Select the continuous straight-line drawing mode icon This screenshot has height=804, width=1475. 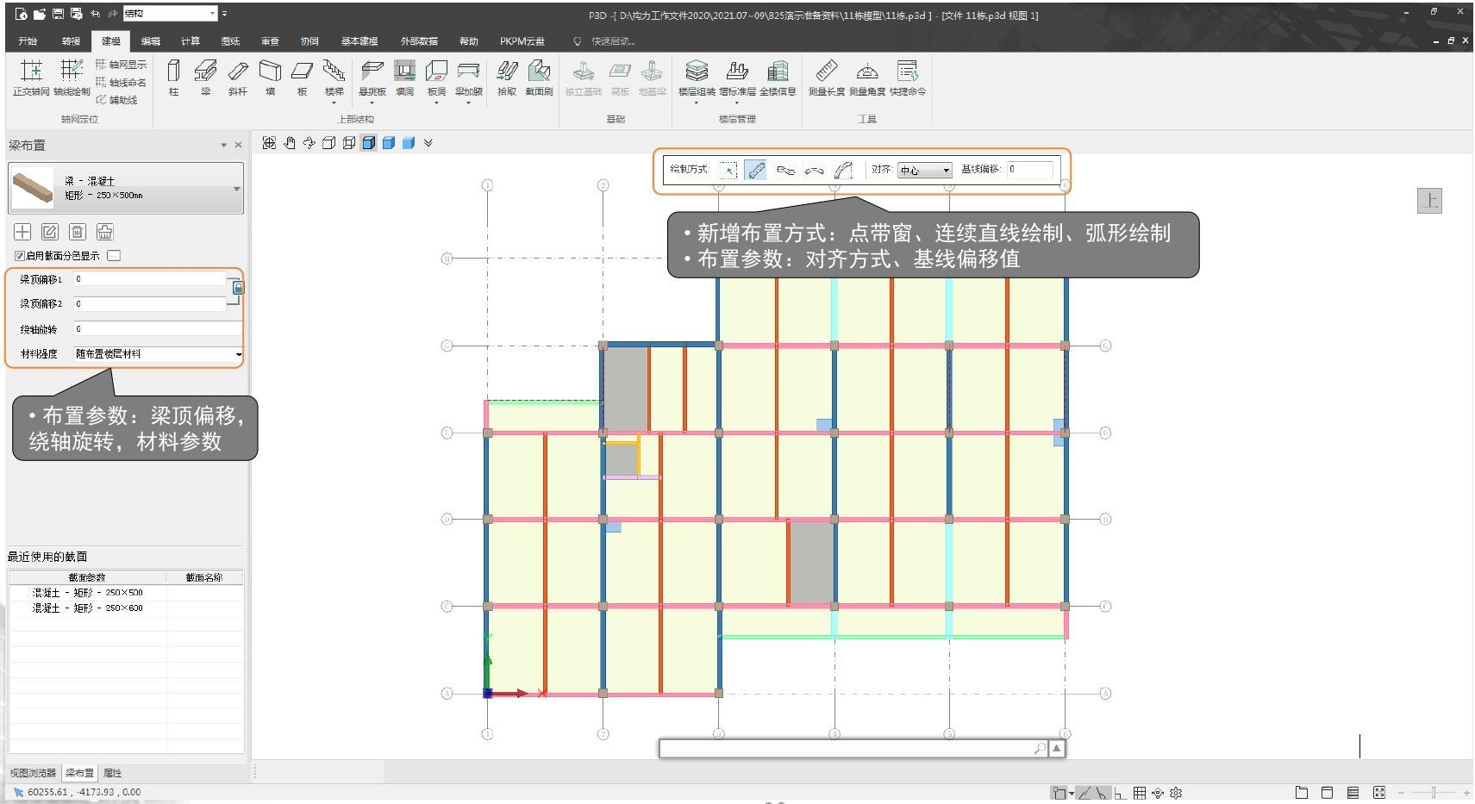[785, 171]
